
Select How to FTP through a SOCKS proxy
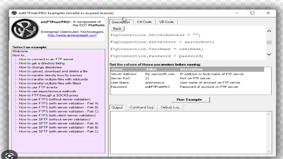pos(48,95)
